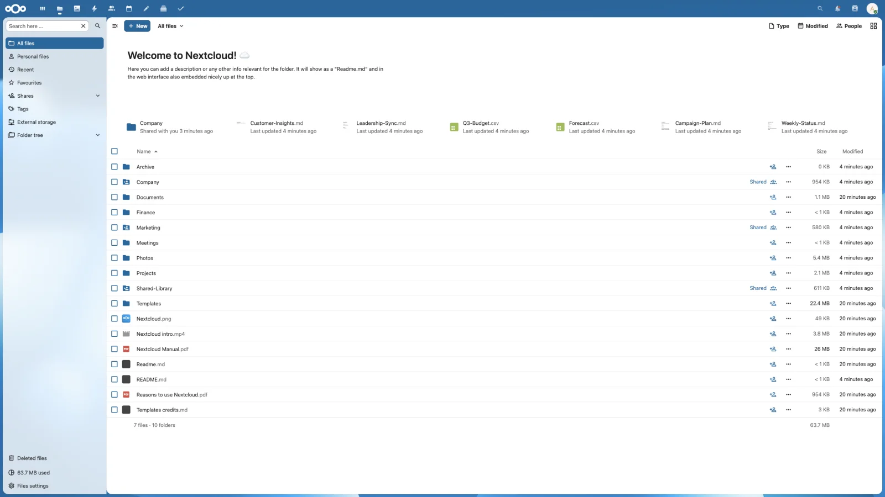Toggle the select all files checkbox
This screenshot has width=885, height=497.
click(x=114, y=151)
